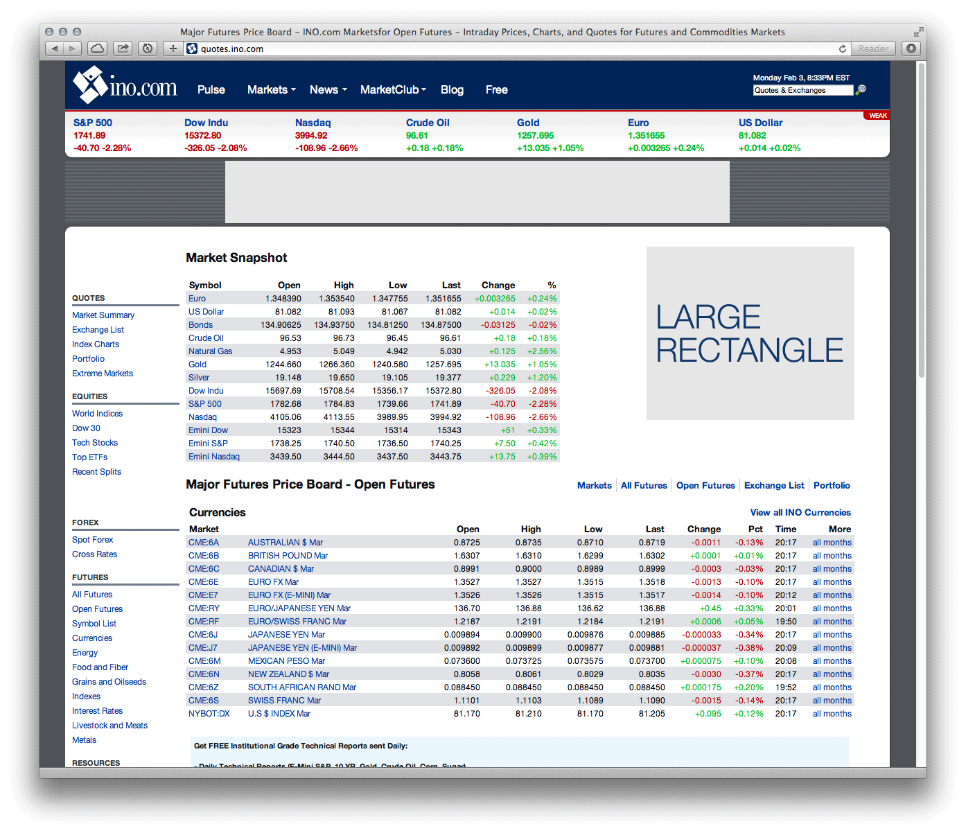Click the magnifier search icon beside Quotes field
Viewport: 966px width, 833px height.
click(861, 89)
